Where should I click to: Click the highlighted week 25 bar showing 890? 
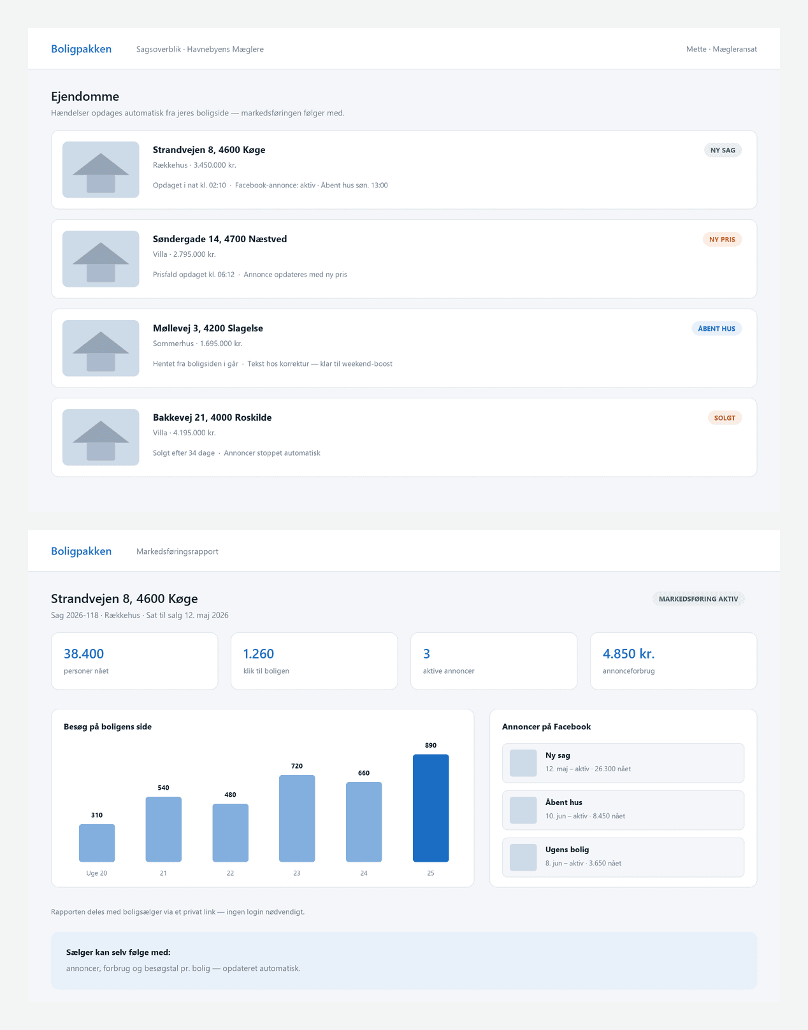coord(431,808)
